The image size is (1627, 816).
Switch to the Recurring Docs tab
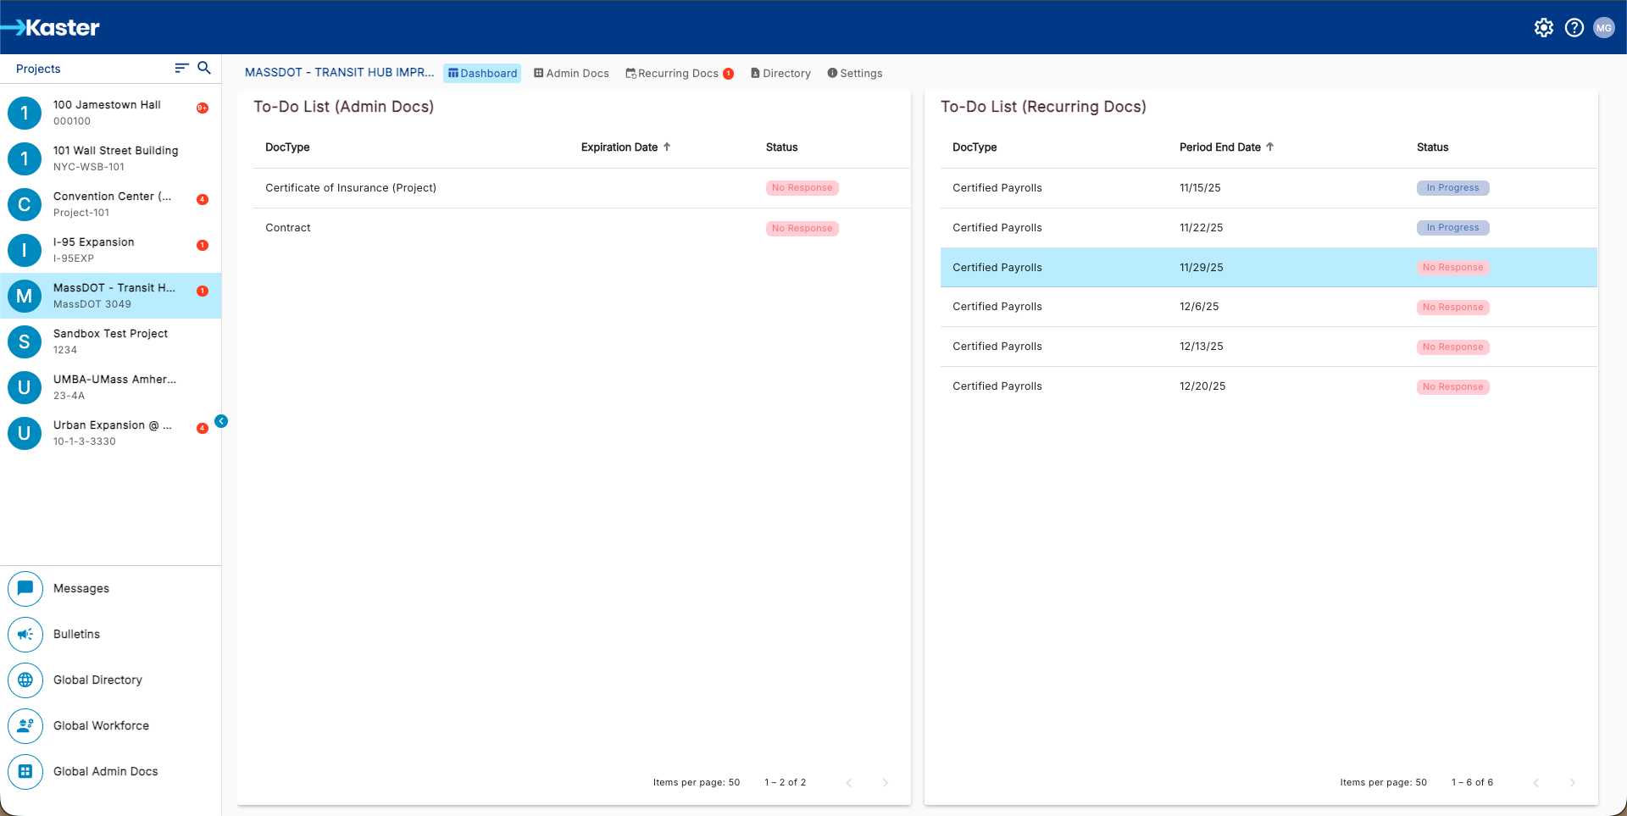pos(678,74)
